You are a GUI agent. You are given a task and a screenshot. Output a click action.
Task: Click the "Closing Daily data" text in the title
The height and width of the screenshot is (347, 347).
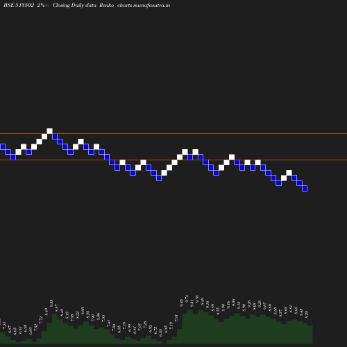pyautogui.click(x=74, y=5)
